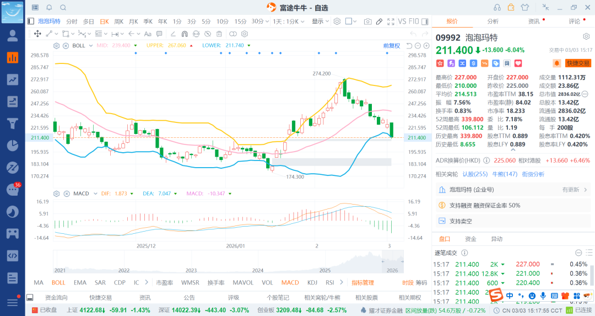The image size is (595, 316).
Task: Open the 显示 display dropdown
Action: (x=320, y=22)
